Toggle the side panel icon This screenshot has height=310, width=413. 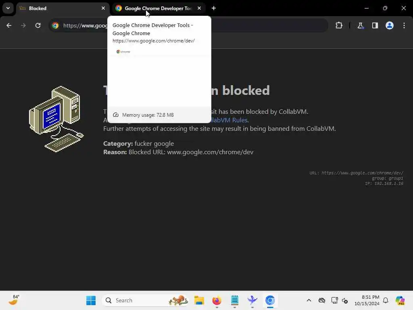375,25
